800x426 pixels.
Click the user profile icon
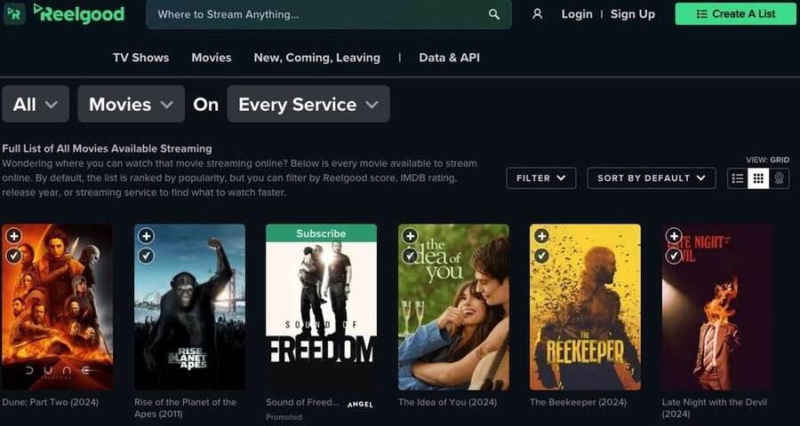[x=537, y=14]
